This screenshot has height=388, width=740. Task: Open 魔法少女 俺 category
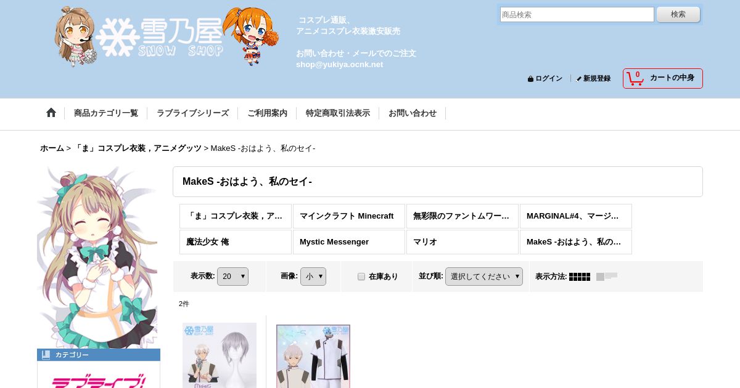236,242
